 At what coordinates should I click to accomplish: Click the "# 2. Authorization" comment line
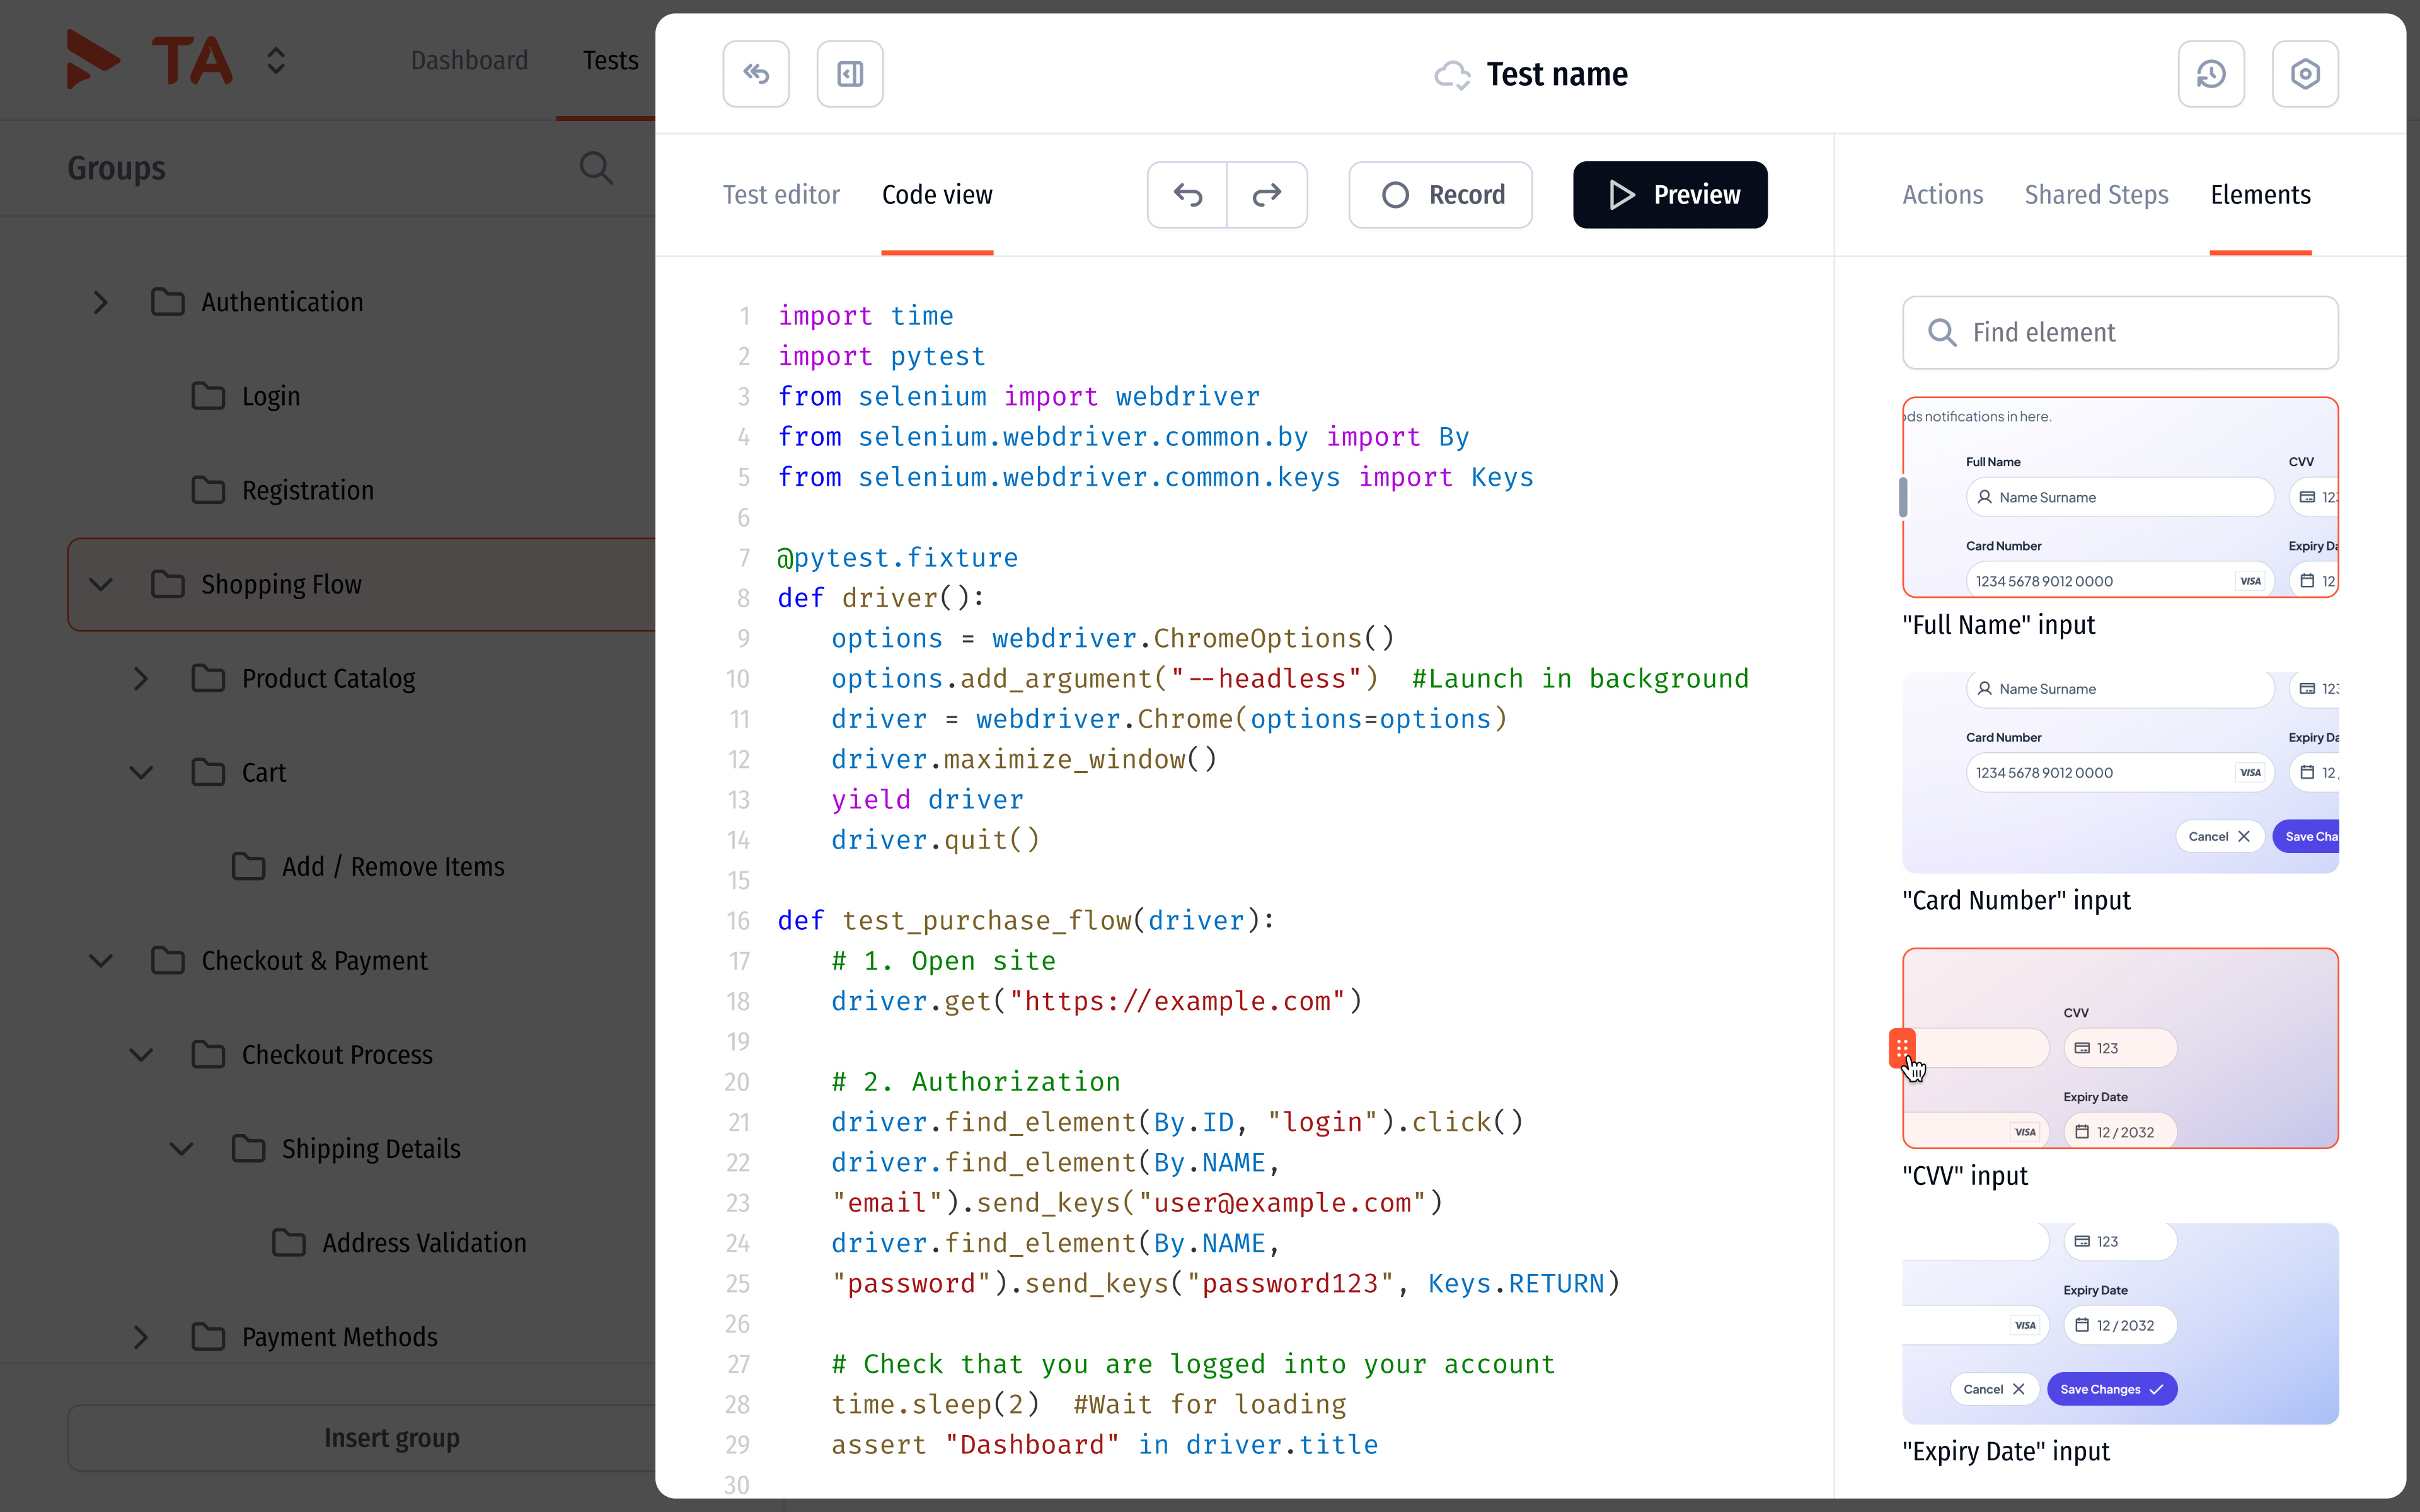click(x=975, y=1081)
